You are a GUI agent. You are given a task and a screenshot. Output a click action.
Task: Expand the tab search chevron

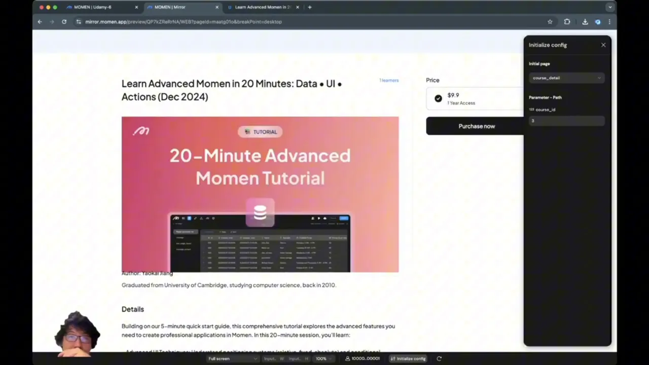click(610, 7)
